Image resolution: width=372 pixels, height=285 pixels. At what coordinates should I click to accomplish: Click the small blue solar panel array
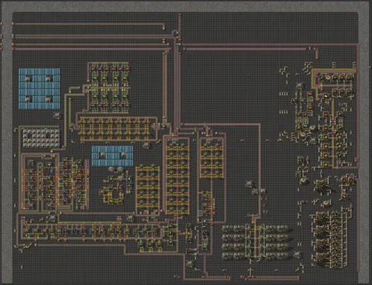[112, 156]
